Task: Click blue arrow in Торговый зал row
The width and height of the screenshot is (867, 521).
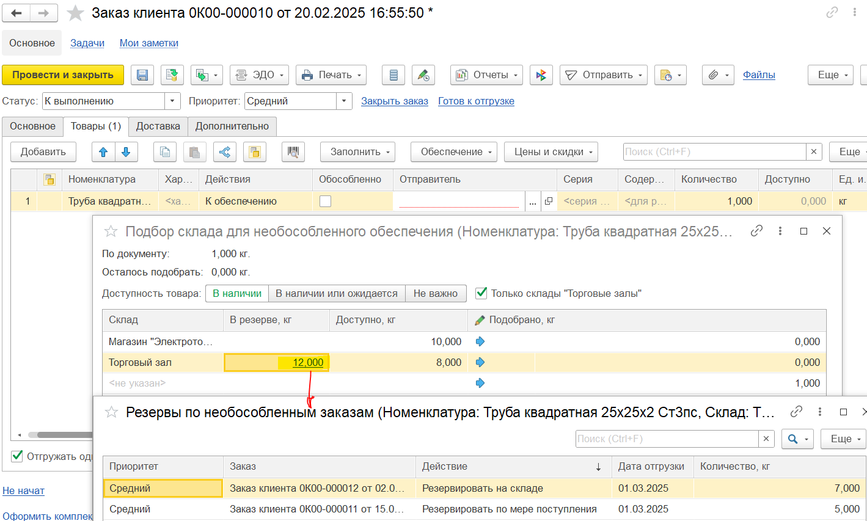Action: click(x=480, y=362)
